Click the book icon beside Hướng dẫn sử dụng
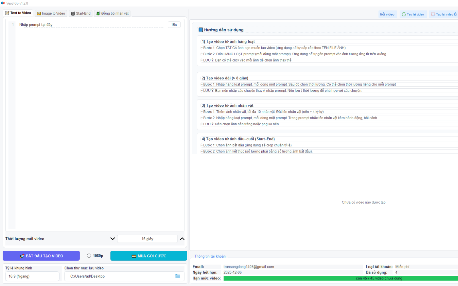Screen dimensions: 458x286 click(201, 30)
